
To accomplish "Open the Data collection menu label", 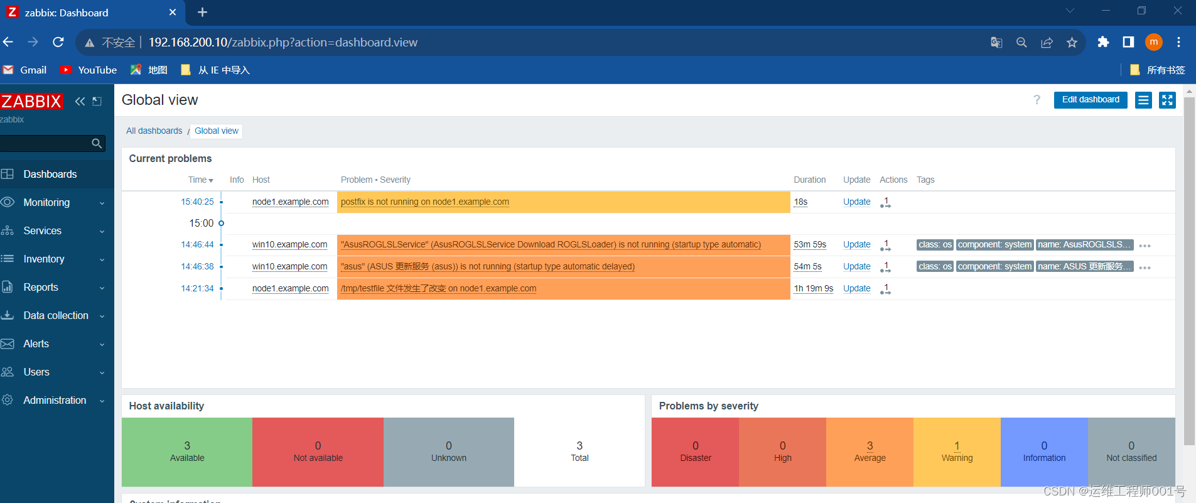I will coord(56,315).
